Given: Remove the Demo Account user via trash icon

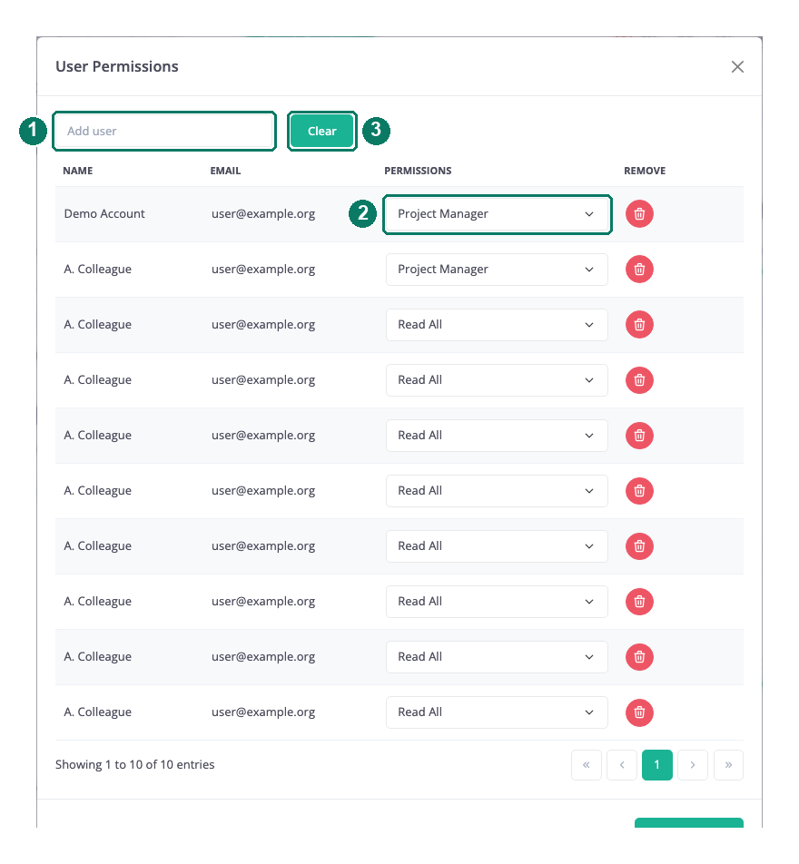Looking at the screenshot, I should (x=639, y=214).
